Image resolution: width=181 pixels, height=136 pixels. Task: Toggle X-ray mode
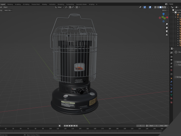(x=155, y=7)
